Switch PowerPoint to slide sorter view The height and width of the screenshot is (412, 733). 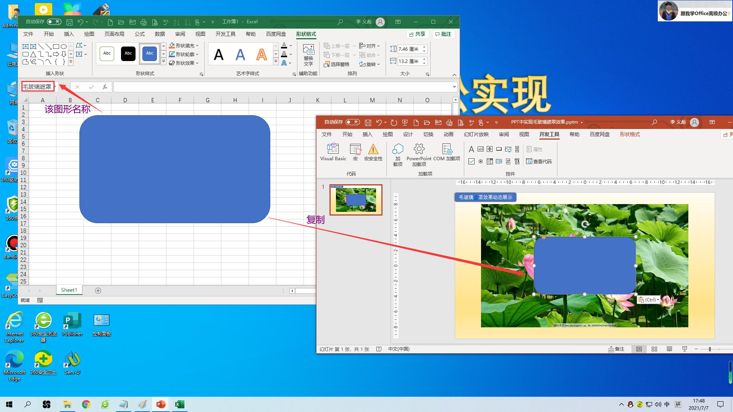click(x=654, y=349)
